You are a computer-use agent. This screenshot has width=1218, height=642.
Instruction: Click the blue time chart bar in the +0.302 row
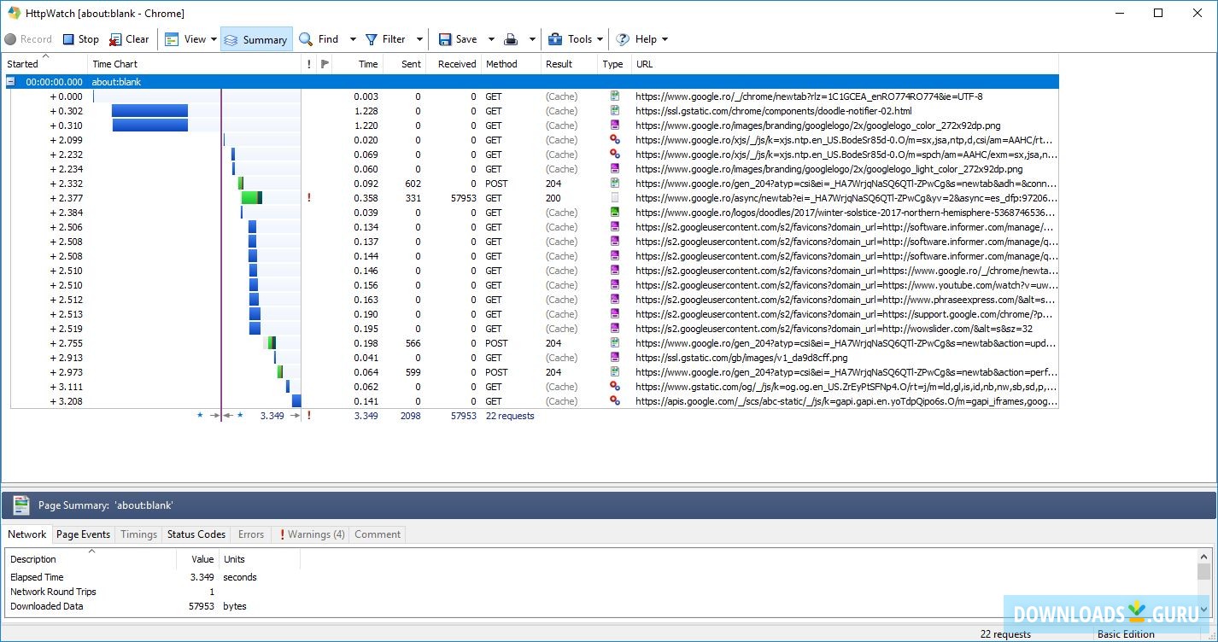tap(149, 111)
